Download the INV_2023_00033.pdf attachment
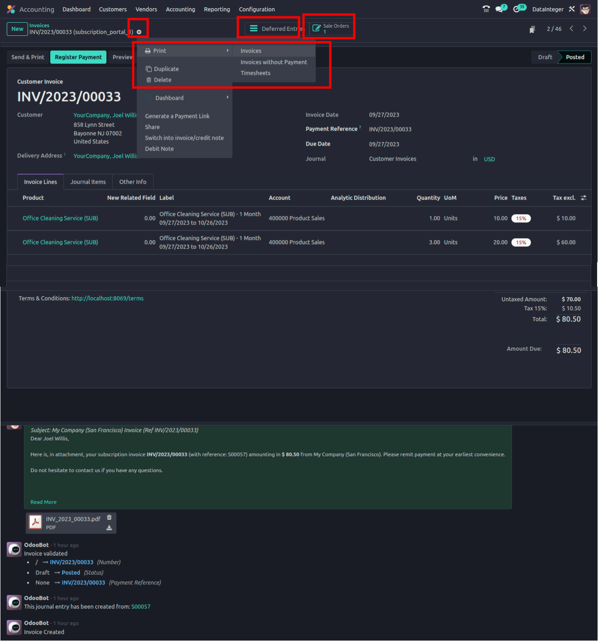Viewport: 598px width, 641px height. pos(109,527)
